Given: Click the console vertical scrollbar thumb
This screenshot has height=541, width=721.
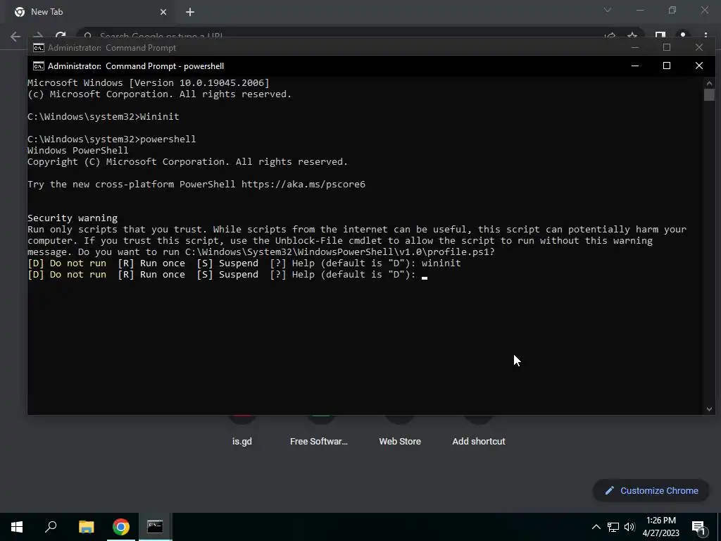Looking at the screenshot, I should click(x=709, y=95).
